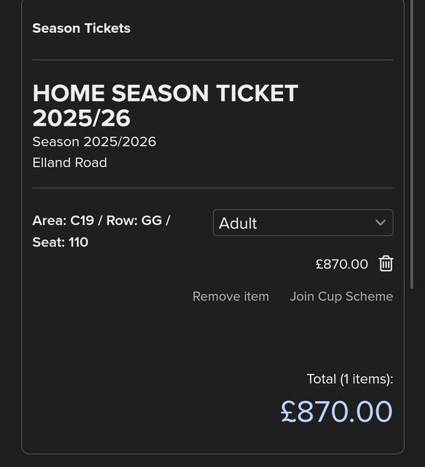Screen dimensions: 425x467
Task: Click the trash bin delete icon
Action: click(x=386, y=264)
